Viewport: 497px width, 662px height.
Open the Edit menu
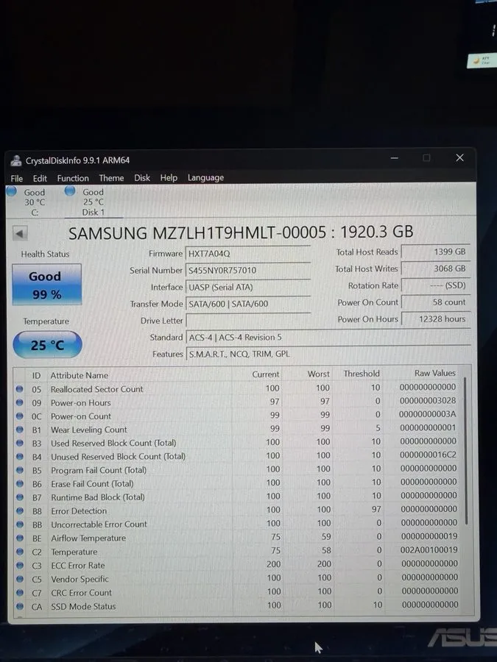point(40,178)
